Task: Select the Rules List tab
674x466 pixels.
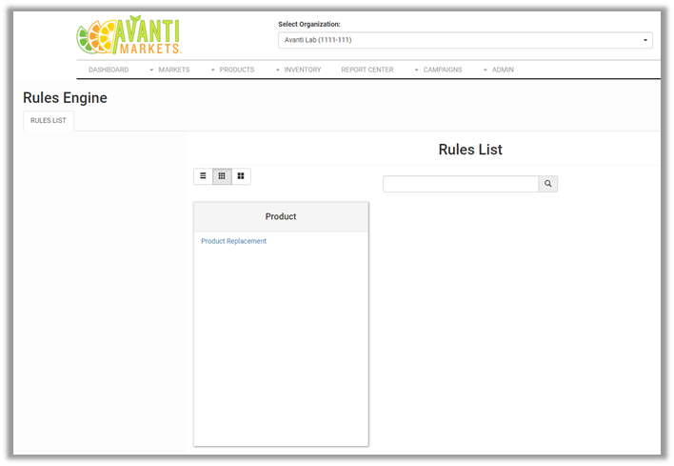Action: (x=49, y=121)
